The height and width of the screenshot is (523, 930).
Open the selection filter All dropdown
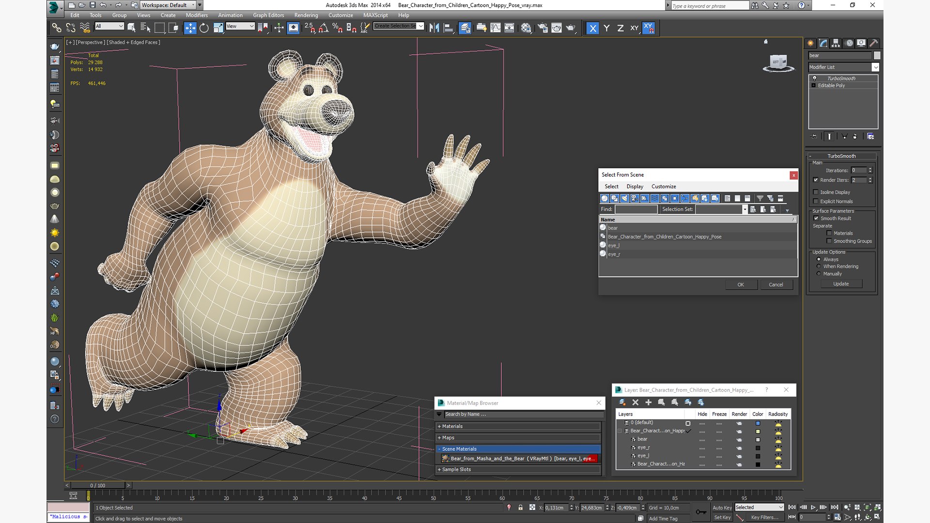click(x=109, y=26)
